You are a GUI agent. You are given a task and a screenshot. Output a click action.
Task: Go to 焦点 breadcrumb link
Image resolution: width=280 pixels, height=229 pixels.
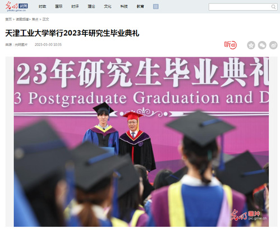point(35,19)
